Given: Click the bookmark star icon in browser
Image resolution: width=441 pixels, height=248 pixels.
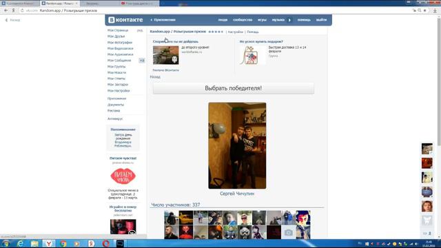Looking at the screenshot, I should point(424,10).
